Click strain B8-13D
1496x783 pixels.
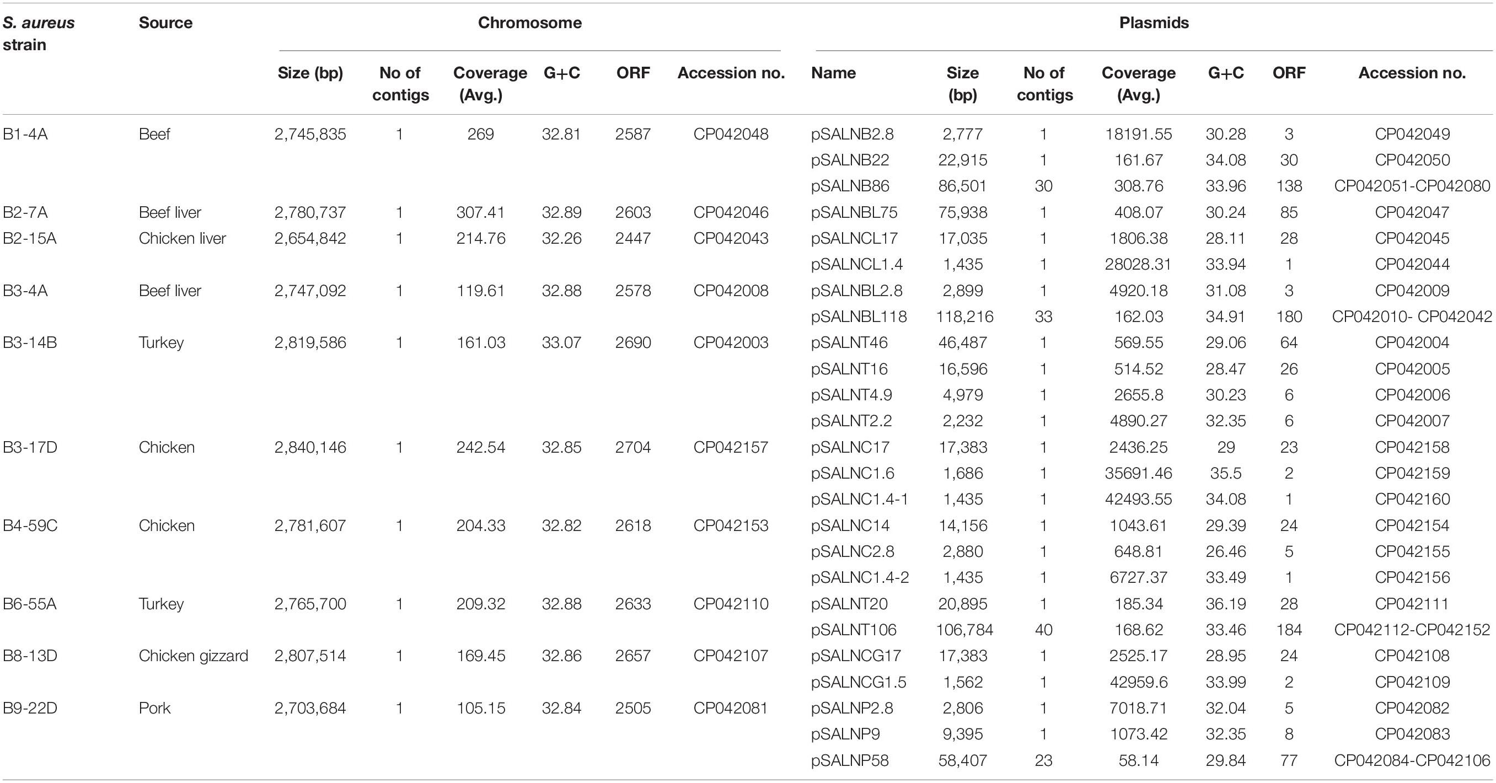(x=30, y=656)
